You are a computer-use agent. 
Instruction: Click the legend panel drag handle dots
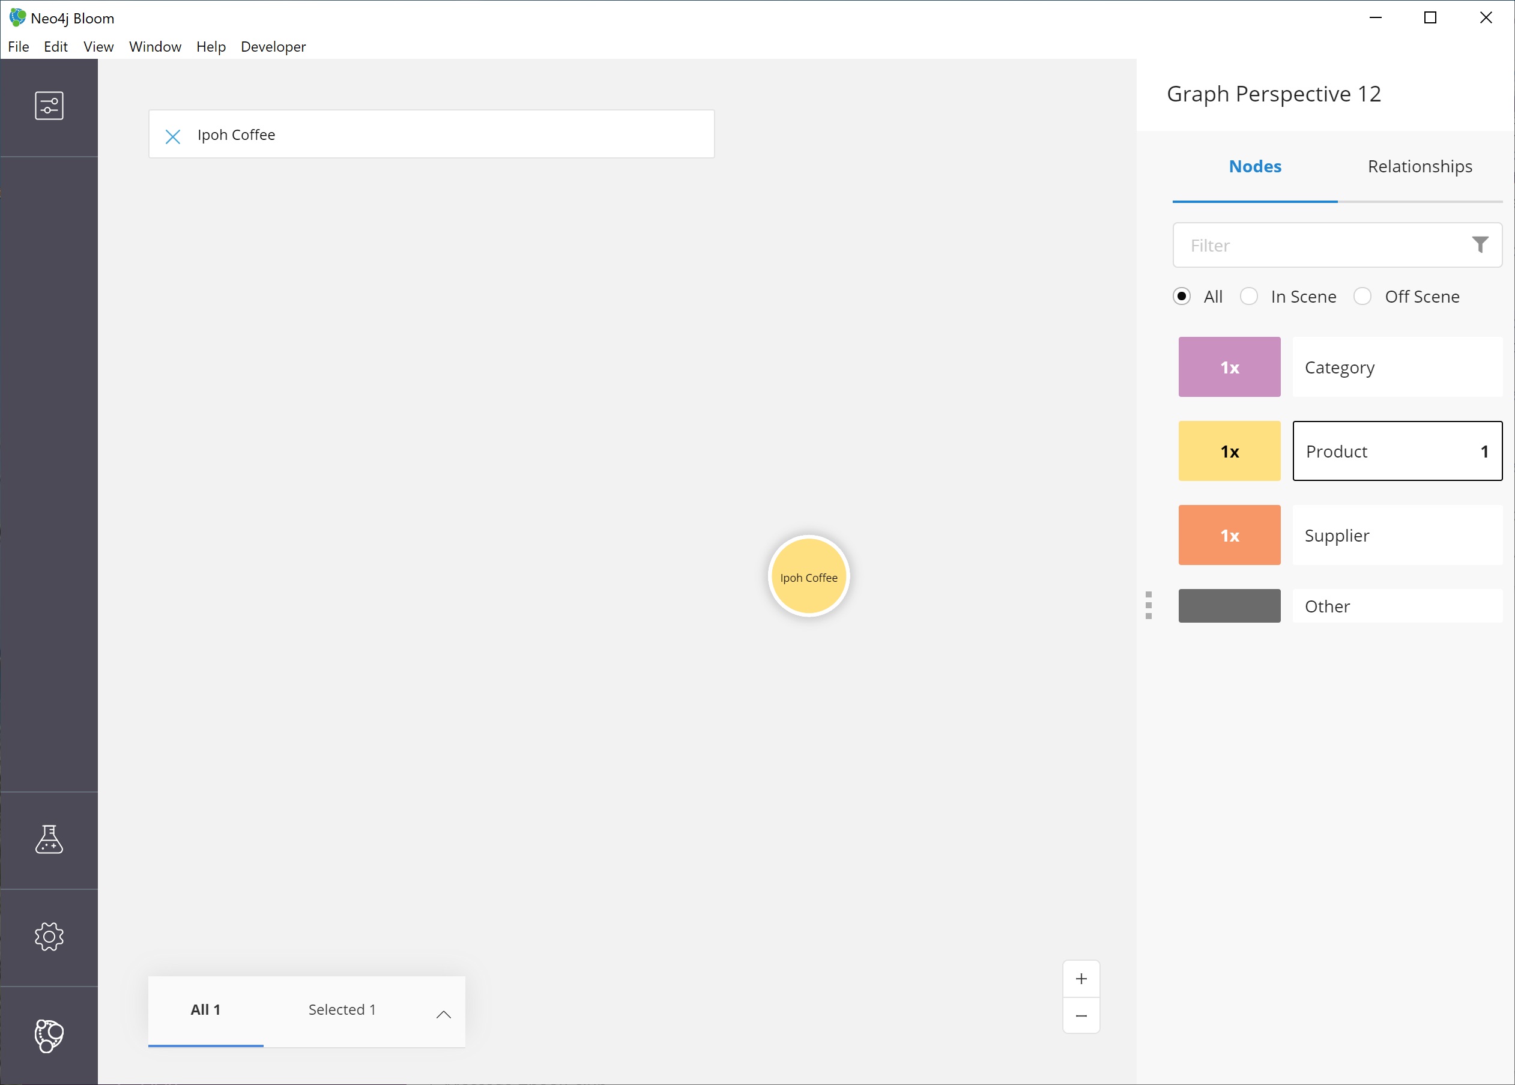pyautogui.click(x=1148, y=605)
